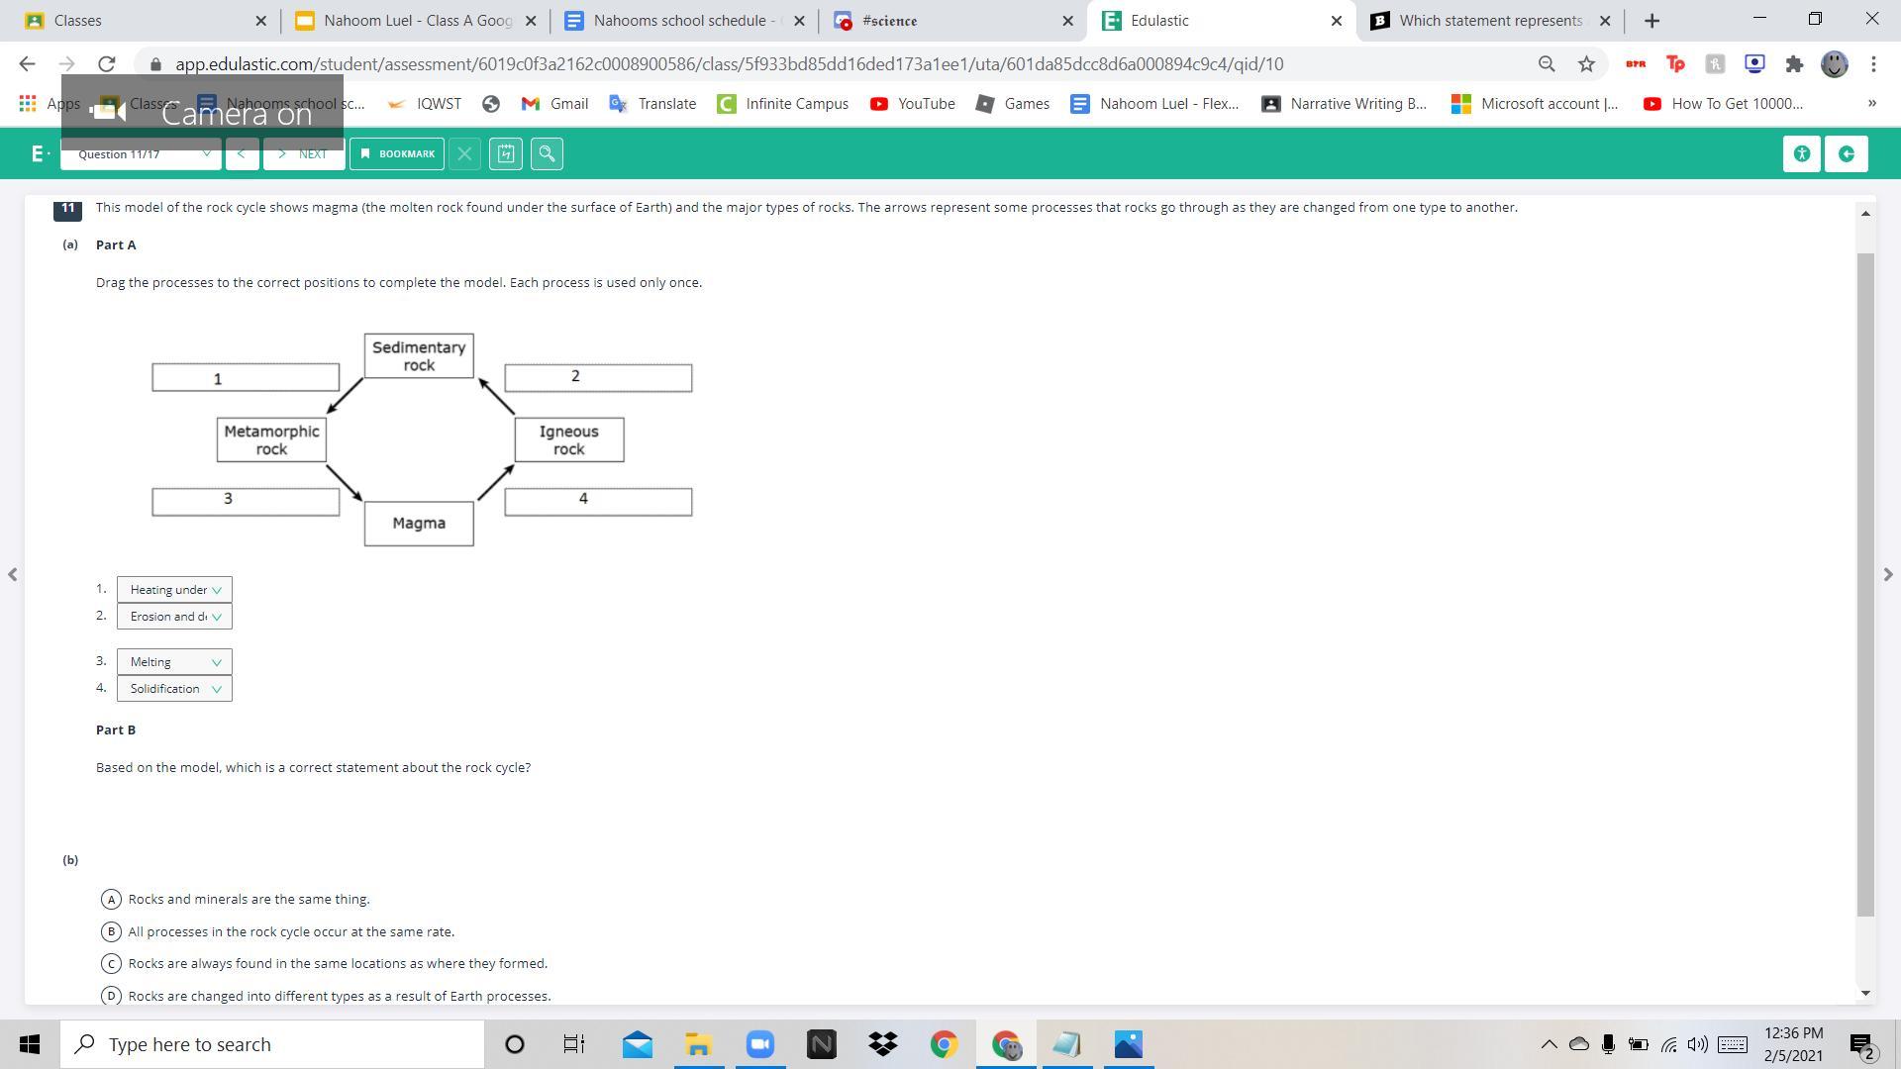Click the magnifier zoom tool icon
Viewport: 1901px width, 1069px height.
[547, 153]
